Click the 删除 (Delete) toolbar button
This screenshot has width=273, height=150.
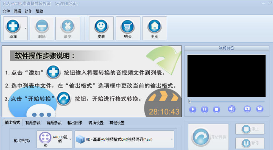tap(42, 29)
